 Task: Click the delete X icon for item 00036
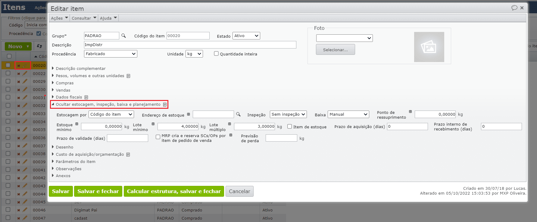19,138
